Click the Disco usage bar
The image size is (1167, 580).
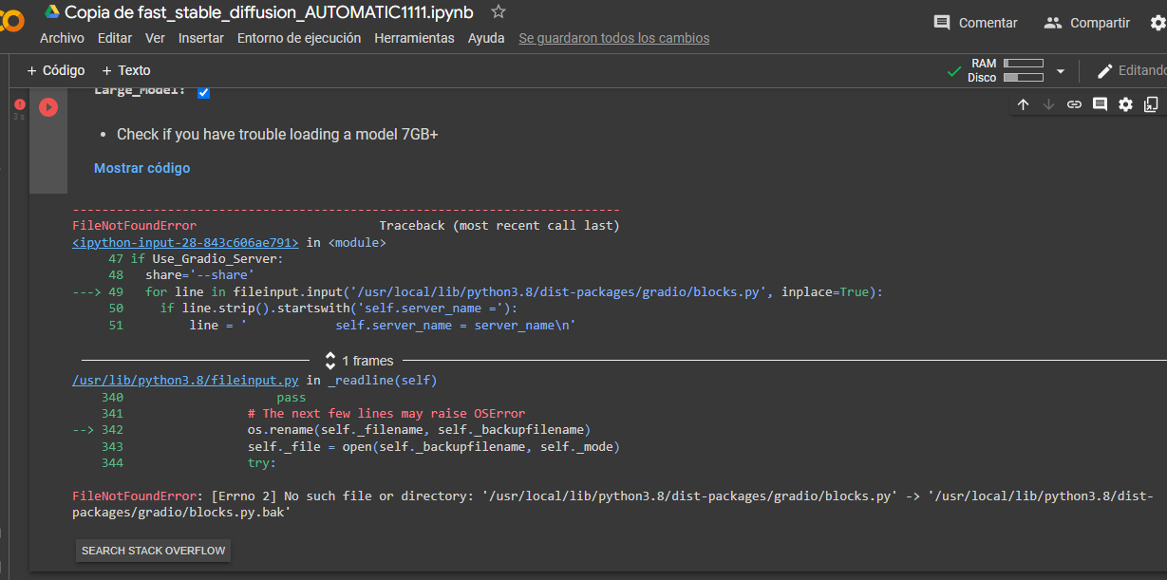click(x=1024, y=78)
